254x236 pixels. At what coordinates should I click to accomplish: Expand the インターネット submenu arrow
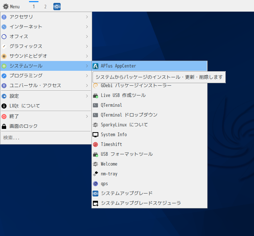[x=87, y=27]
